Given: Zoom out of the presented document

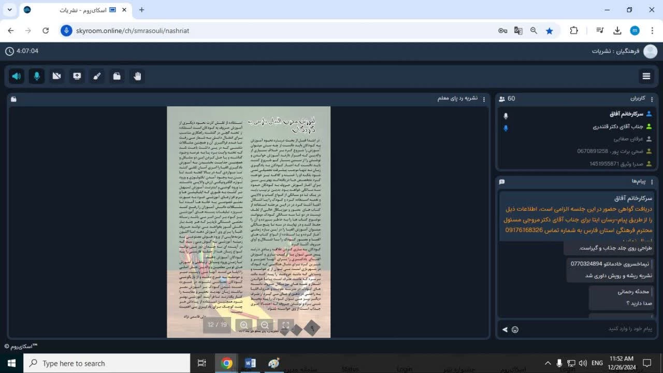Looking at the screenshot, I should click(x=265, y=325).
